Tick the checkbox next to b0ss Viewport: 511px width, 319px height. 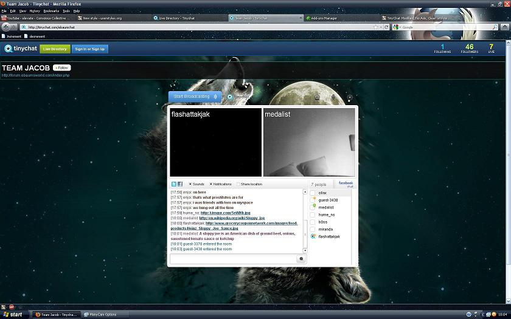coord(312,222)
